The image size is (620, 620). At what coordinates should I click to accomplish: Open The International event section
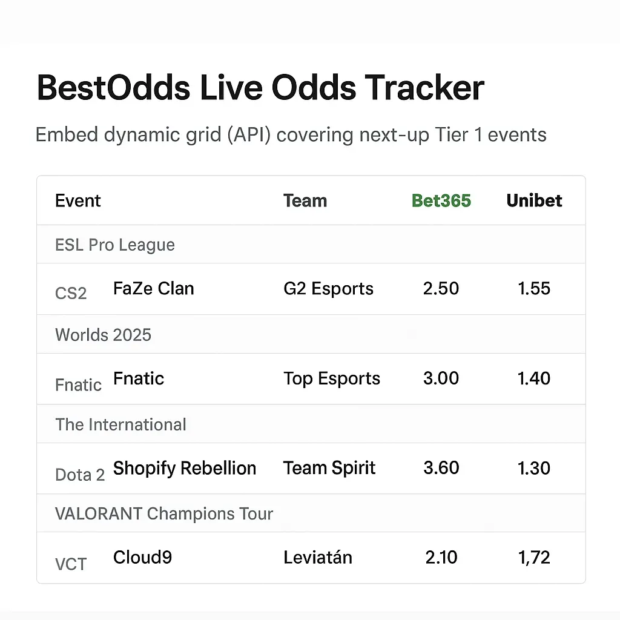(x=121, y=424)
